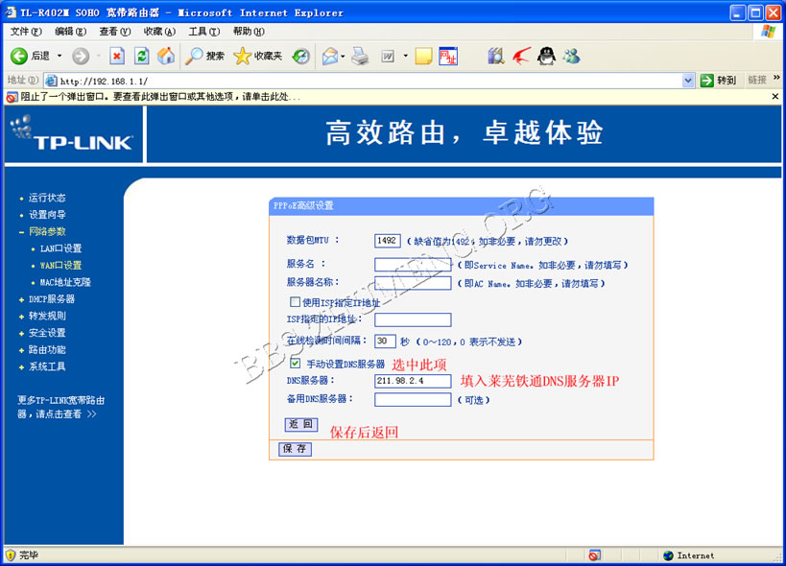Image resolution: width=786 pixels, height=566 pixels.
Task: Click the DNS服务器 input field
Action: 413,381
